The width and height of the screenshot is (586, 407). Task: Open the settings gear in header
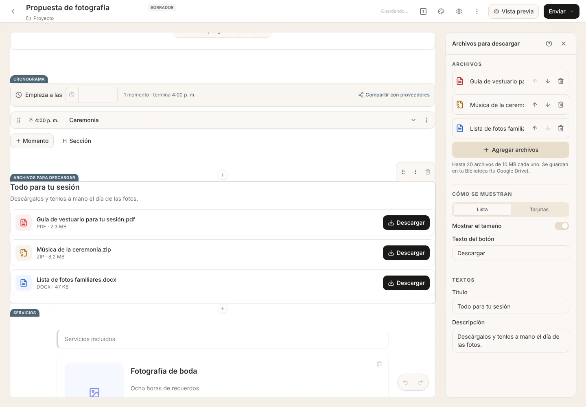(459, 11)
